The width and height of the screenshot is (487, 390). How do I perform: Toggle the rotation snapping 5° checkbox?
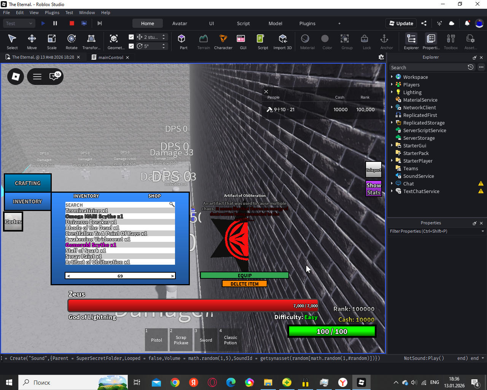tap(131, 46)
